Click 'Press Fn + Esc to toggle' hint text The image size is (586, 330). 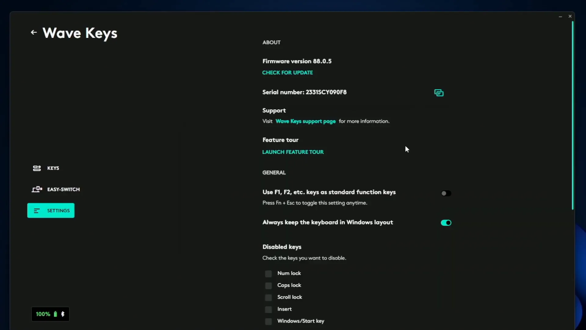tap(315, 203)
